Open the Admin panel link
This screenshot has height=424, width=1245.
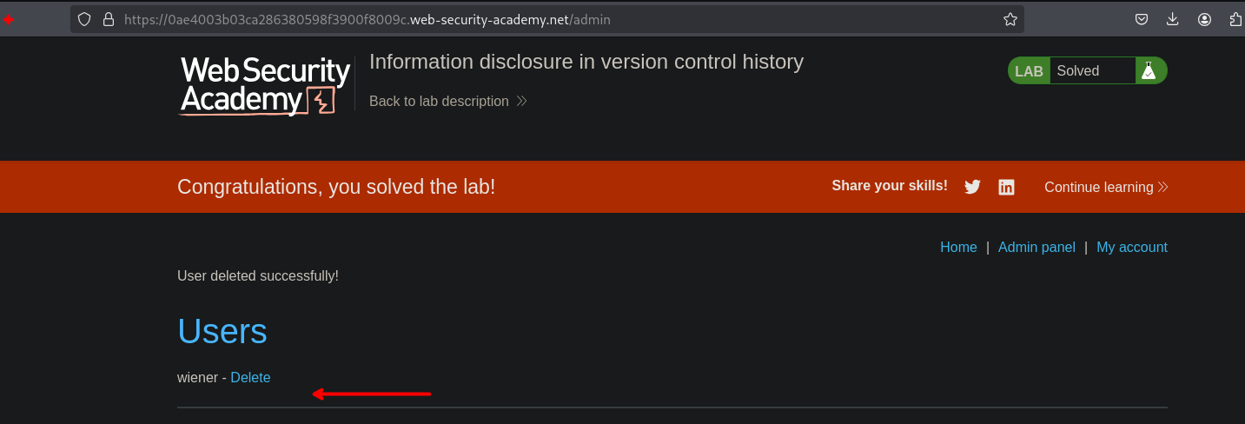tap(1036, 248)
